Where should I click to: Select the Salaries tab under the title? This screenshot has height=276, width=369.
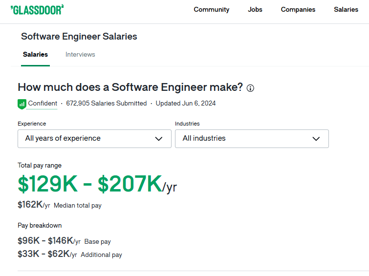click(x=35, y=54)
